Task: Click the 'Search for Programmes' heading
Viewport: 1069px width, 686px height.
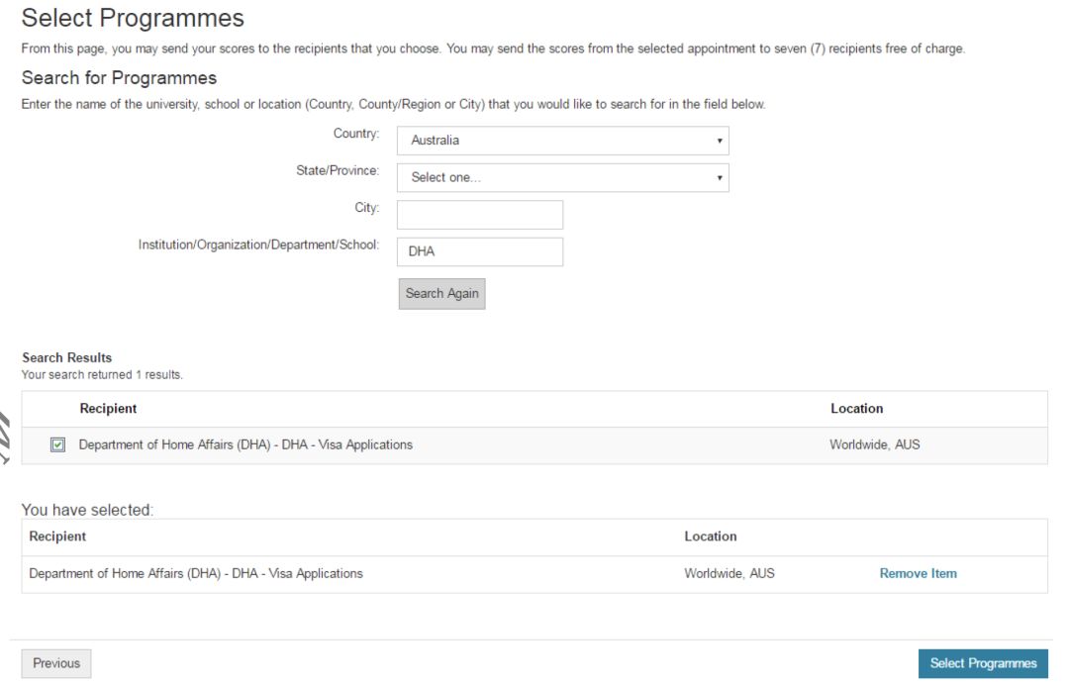Action: tap(119, 78)
